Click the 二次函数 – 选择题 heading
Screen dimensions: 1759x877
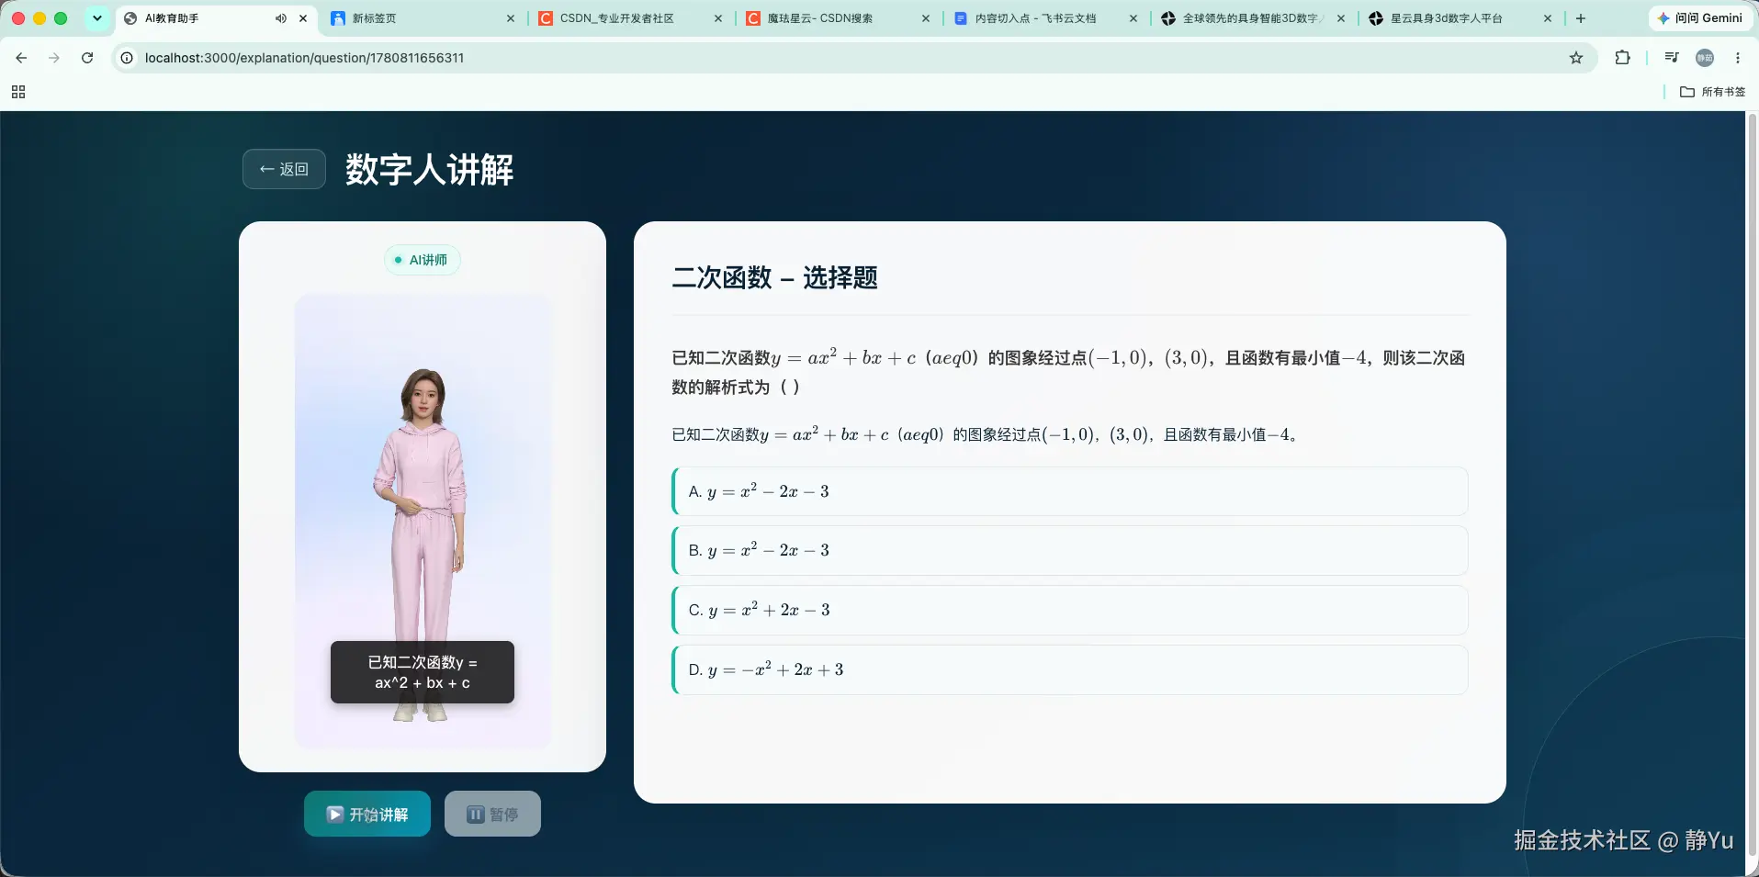(774, 277)
